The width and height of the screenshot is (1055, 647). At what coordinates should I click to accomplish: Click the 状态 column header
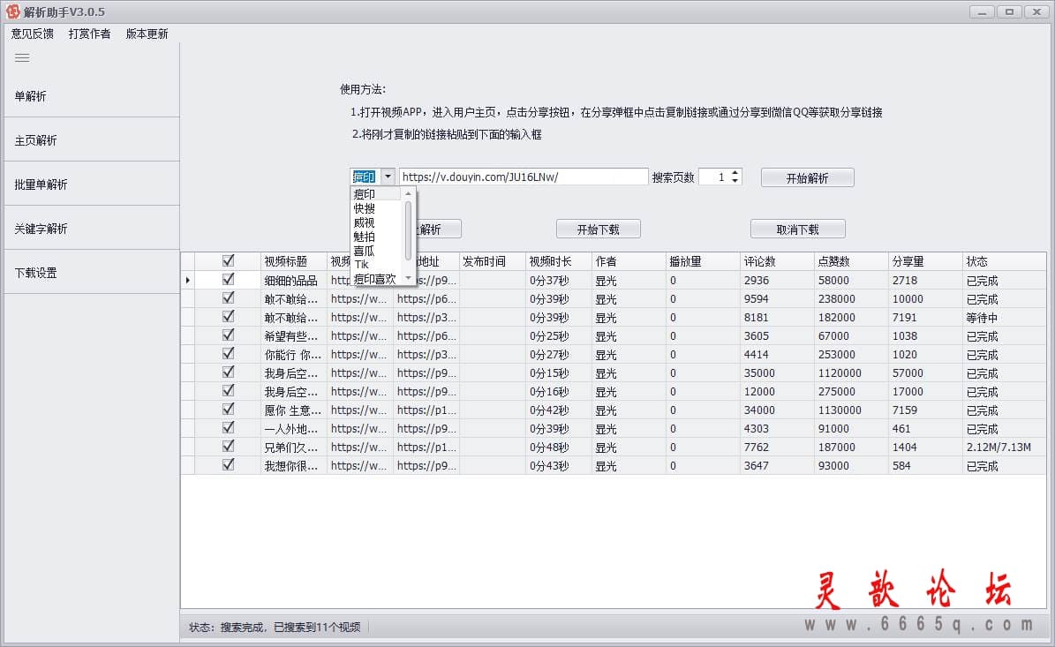point(1004,261)
